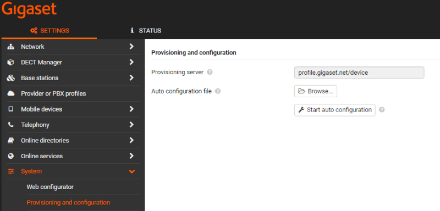440x211 pixels.
Task: Open the Mobile devices menu item
Action: click(42, 109)
